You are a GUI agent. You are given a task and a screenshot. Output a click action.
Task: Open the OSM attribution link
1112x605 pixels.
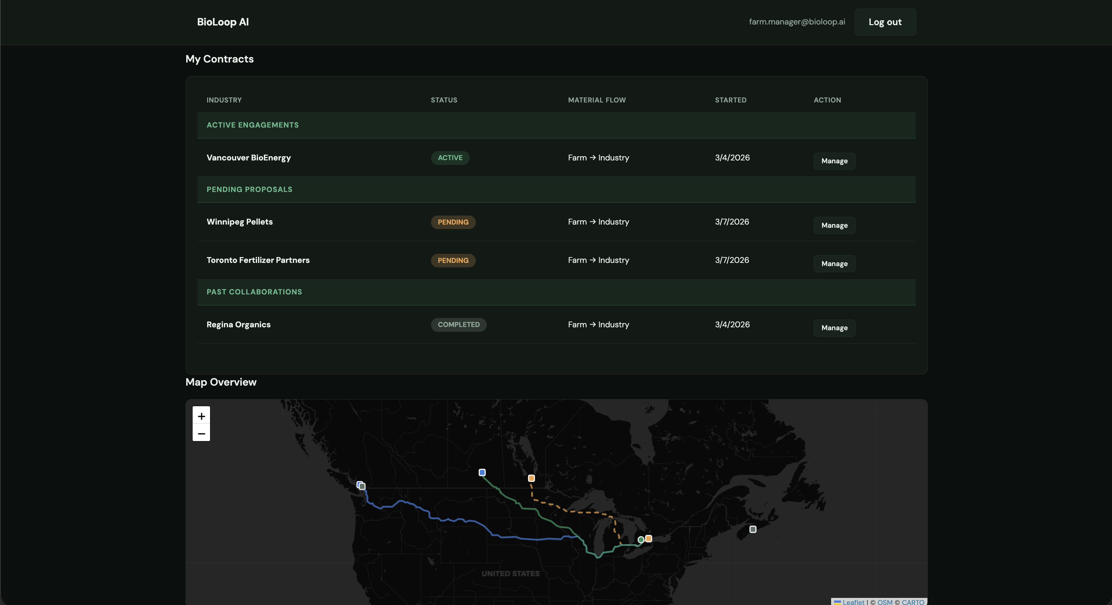pos(885,602)
